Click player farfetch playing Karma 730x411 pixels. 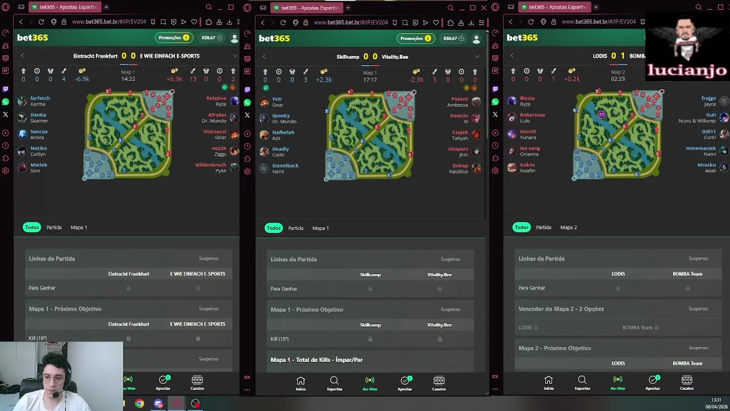point(34,101)
